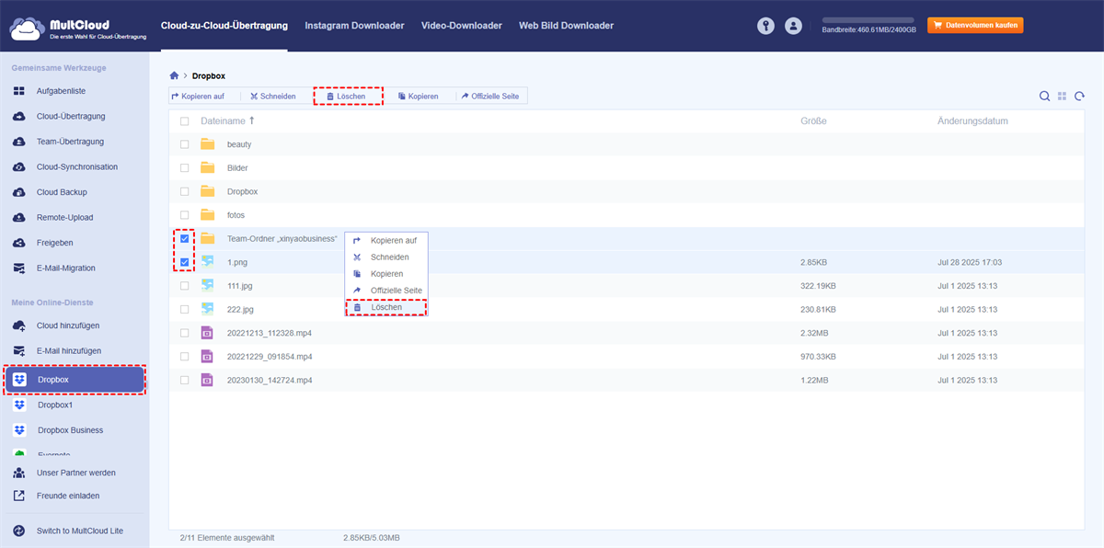Click the key icon in header

(x=765, y=26)
